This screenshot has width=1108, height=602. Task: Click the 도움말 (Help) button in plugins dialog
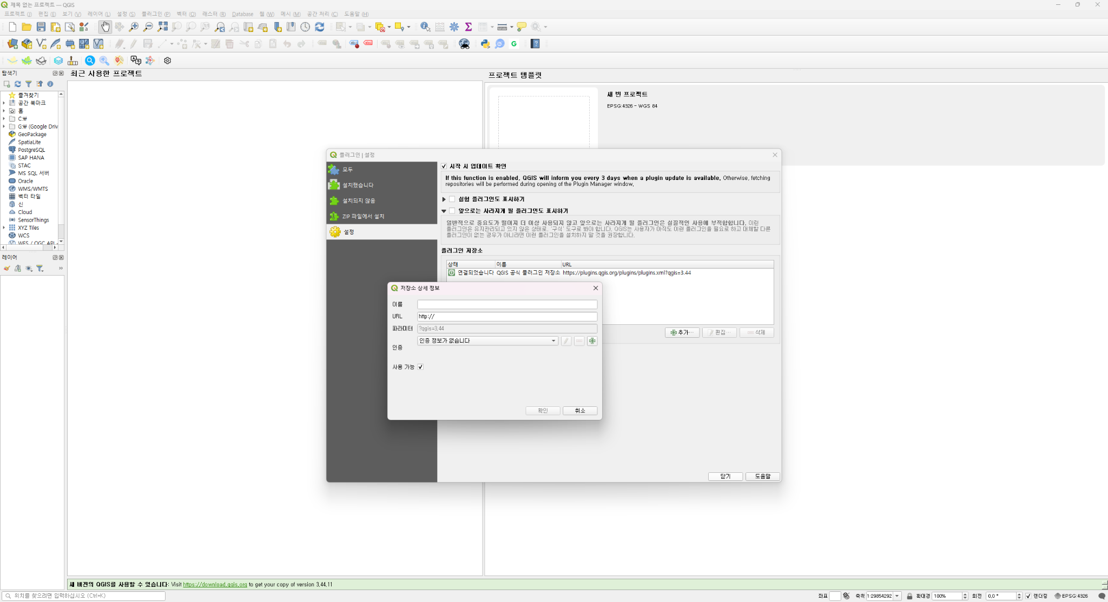(762, 476)
